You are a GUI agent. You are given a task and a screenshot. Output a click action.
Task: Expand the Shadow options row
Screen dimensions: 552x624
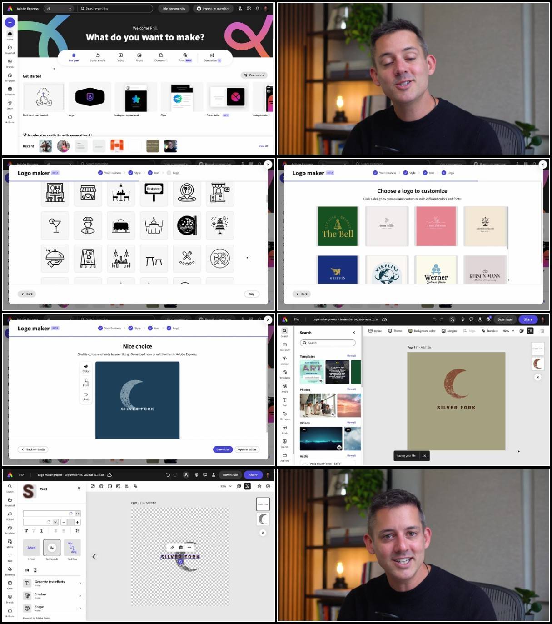coord(52,596)
